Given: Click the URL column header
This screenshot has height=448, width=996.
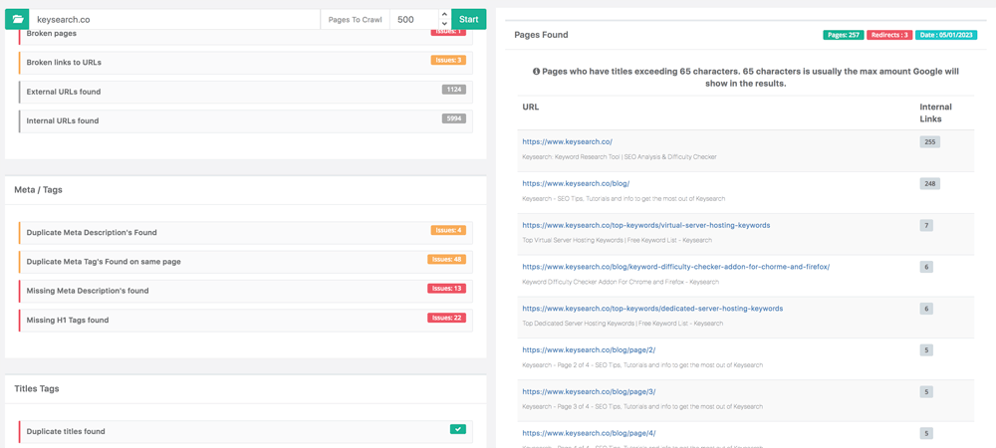Looking at the screenshot, I should point(531,108).
